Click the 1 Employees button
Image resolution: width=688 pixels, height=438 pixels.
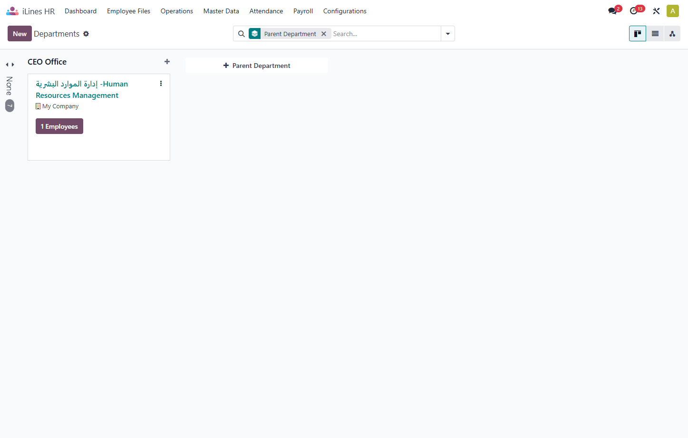[x=59, y=126]
